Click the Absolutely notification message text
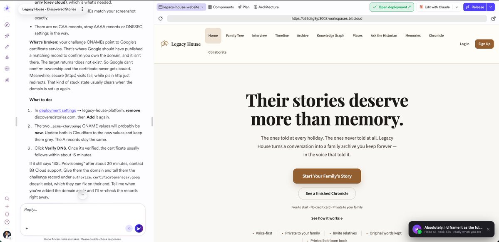Screen dimensions: 499x242 tap(453, 228)
